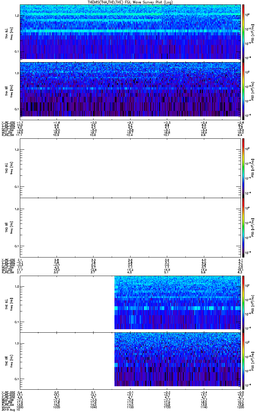
Task: Click the 1.0 frequency tick of THD B⊥ panel
Action: pos(16,149)
